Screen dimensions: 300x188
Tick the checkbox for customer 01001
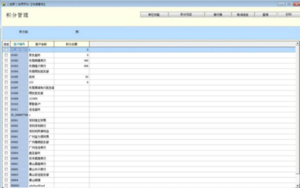(x=6, y=55)
